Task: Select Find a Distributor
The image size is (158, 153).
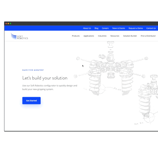Action: (148, 36)
